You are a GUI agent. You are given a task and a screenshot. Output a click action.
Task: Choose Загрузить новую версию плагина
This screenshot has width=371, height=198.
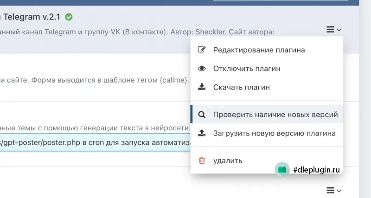(x=267, y=133)
